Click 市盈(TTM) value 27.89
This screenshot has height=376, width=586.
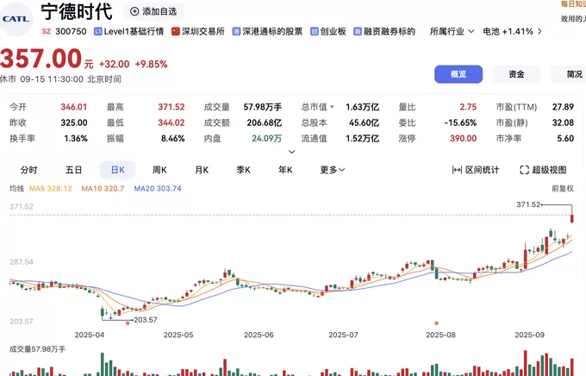pos(563,107)
